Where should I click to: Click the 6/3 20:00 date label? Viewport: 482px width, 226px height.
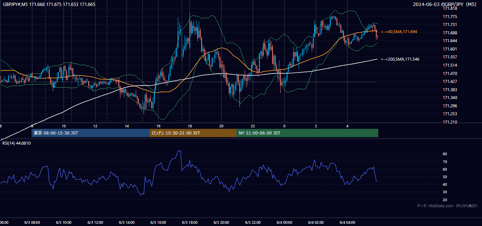tap(221, 223)
